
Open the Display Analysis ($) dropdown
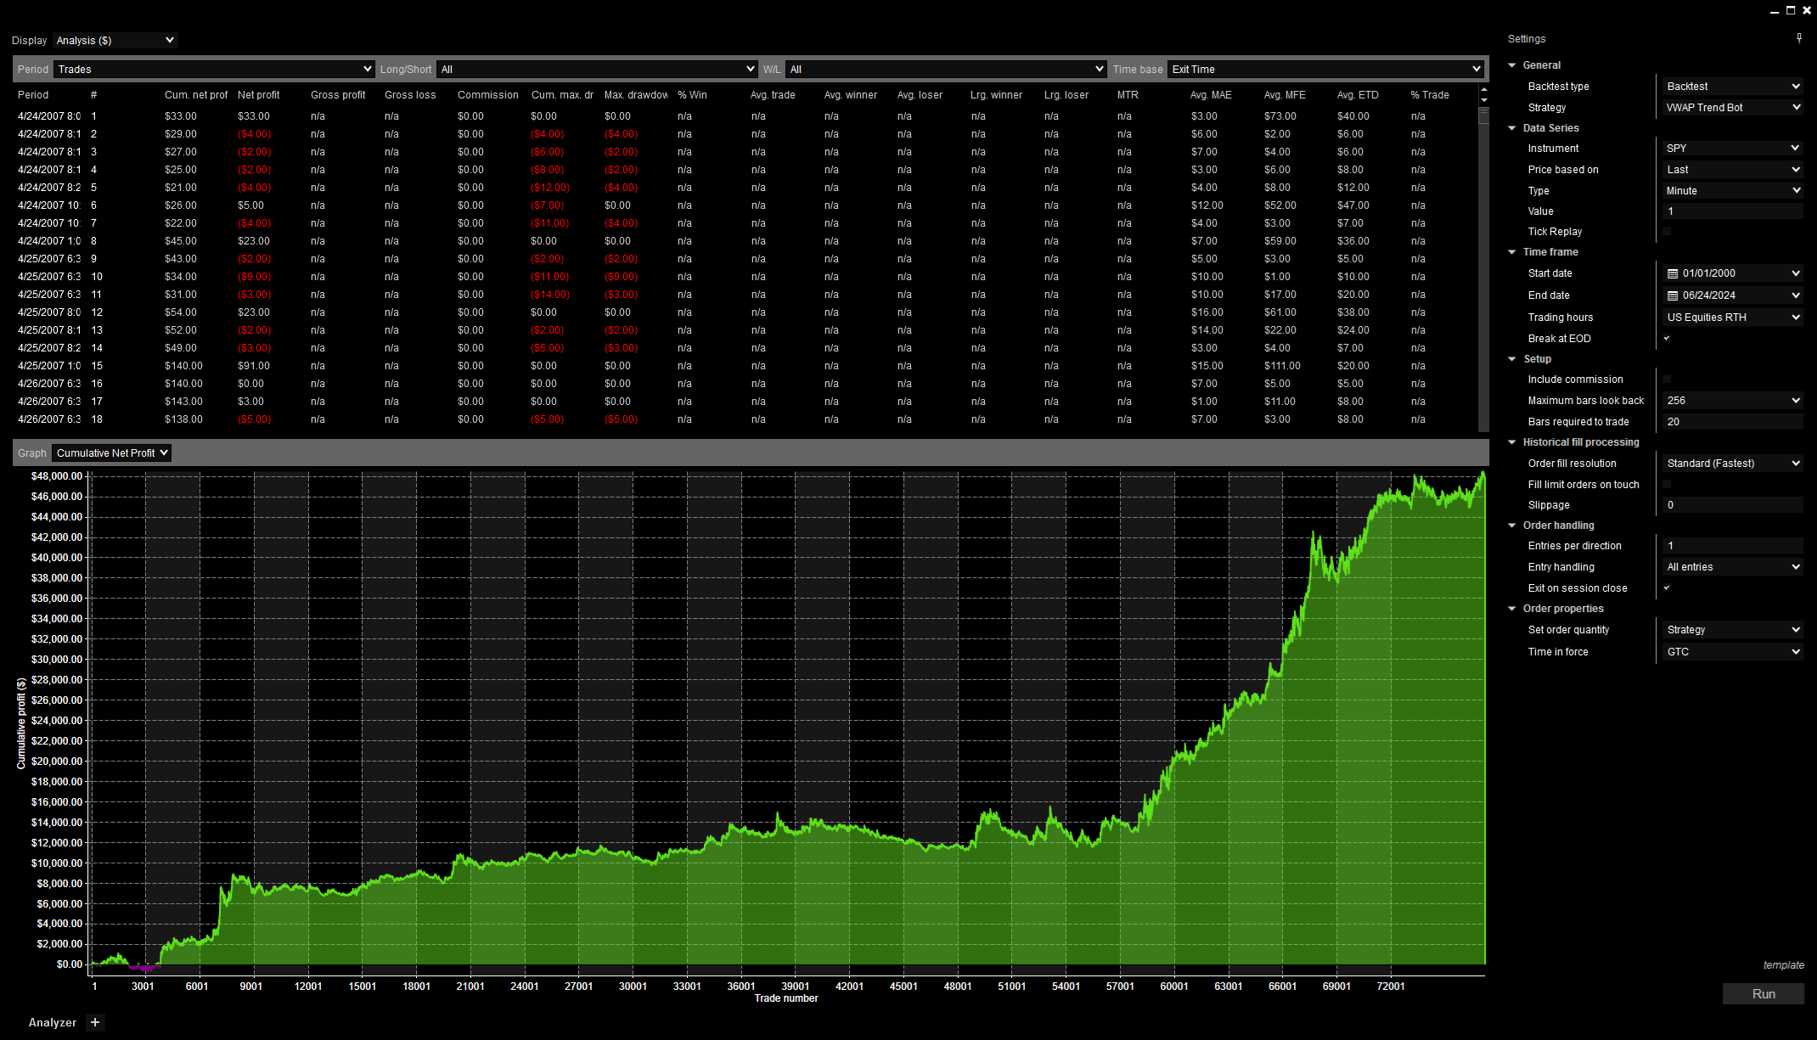click(115, 40)
